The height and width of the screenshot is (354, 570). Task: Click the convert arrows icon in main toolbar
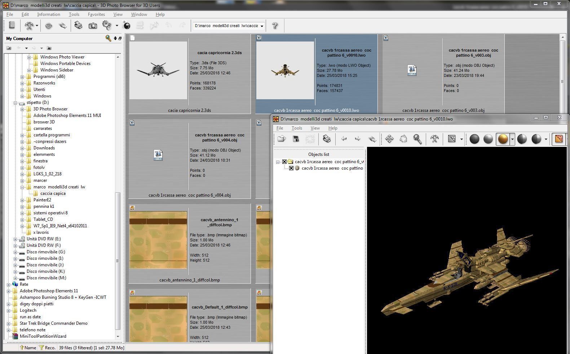click(x=63, y=26)
